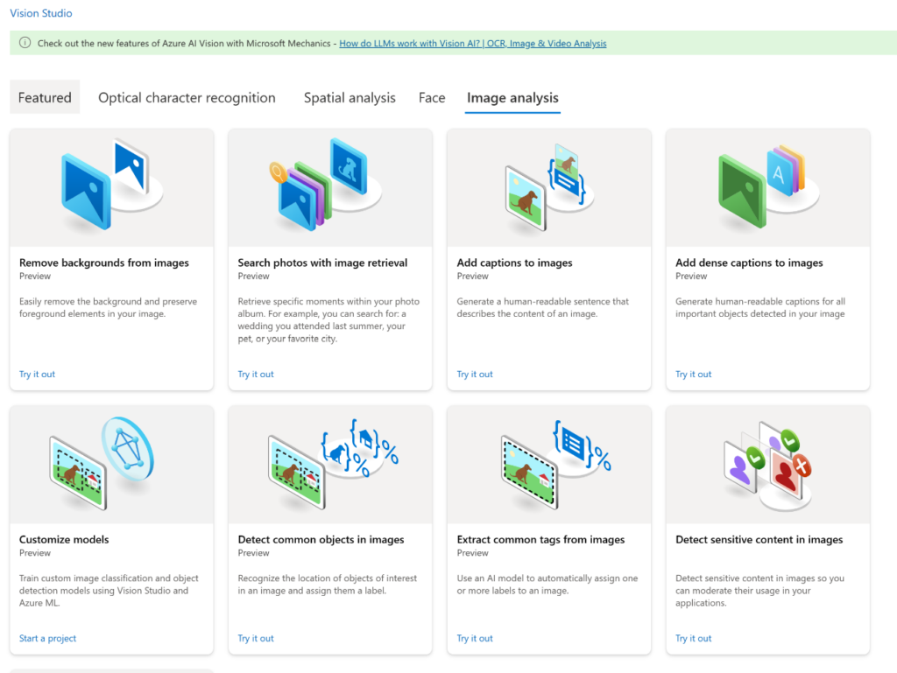
Task: Open the Face tab
Action: 432,97
